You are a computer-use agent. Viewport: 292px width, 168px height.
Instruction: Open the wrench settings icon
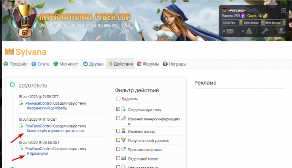265,31
